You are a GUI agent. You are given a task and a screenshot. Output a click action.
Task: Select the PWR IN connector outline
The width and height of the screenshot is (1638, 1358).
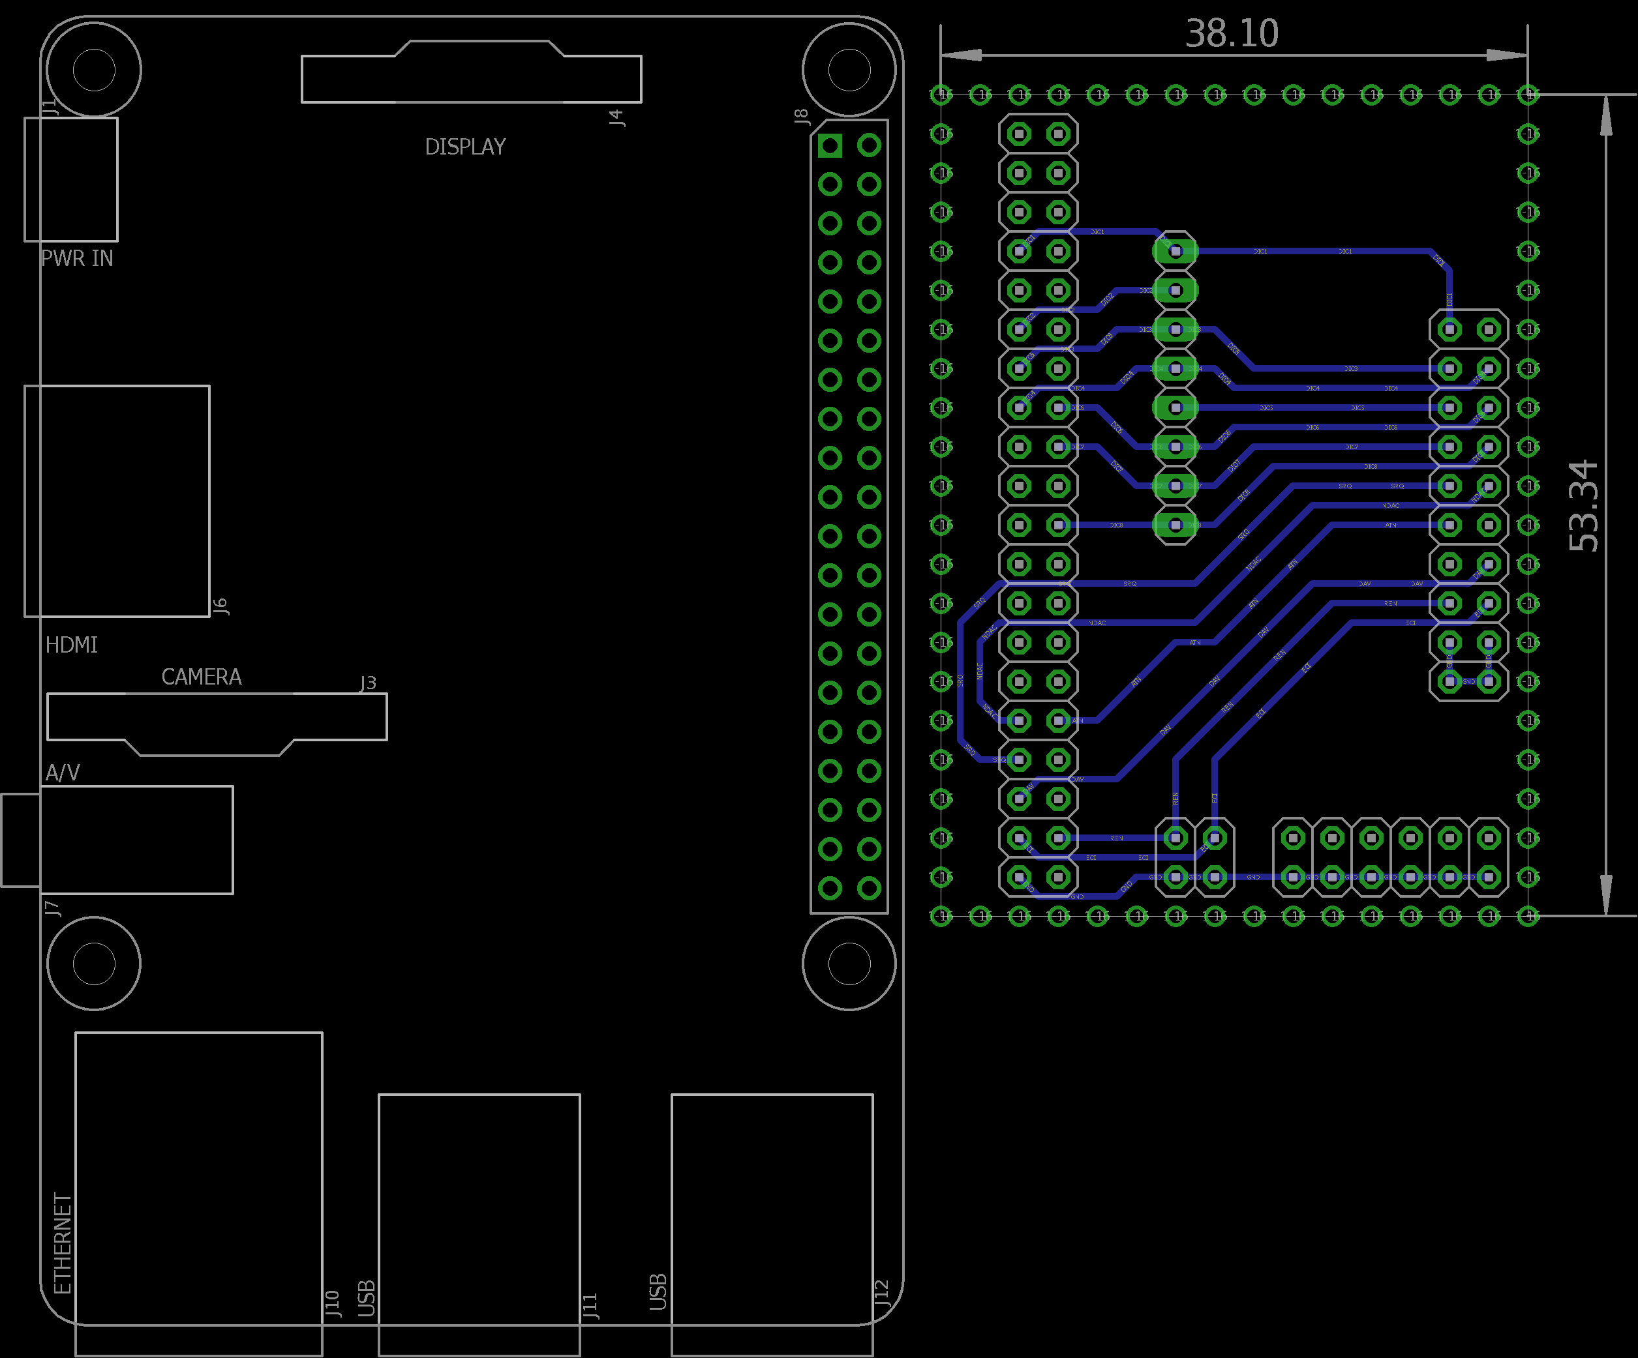tap(71, 179)
